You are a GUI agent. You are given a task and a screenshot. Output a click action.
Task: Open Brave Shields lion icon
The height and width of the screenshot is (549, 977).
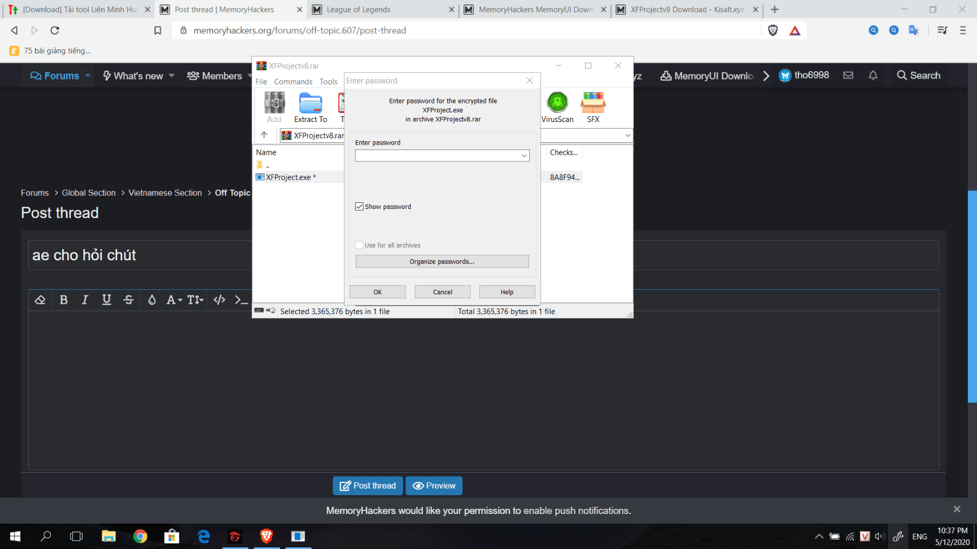773,30
